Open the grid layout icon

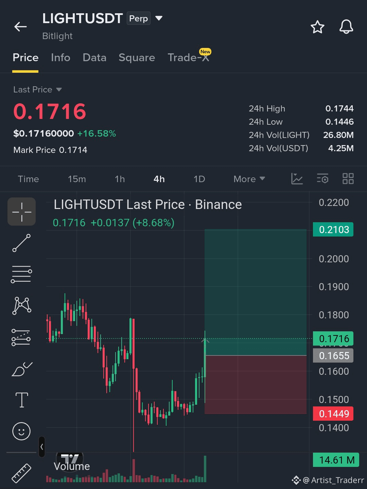[x=348, y=179]
